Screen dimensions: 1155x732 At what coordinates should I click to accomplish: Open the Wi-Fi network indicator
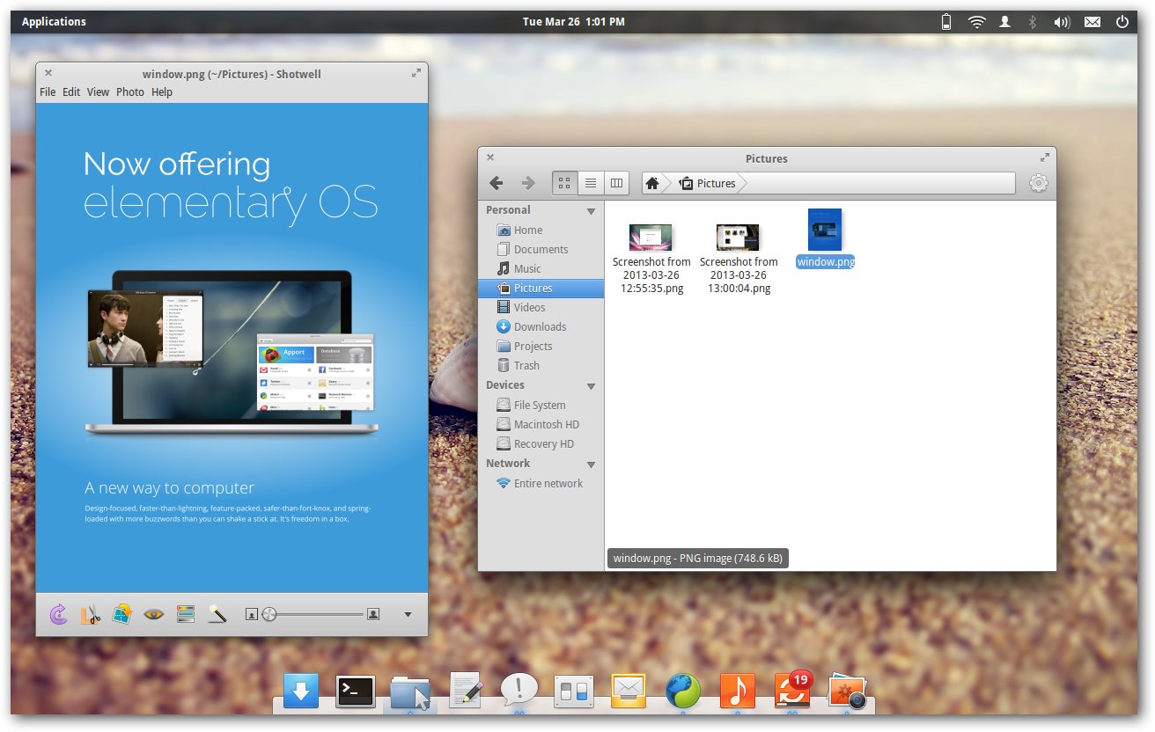(976, 22)
